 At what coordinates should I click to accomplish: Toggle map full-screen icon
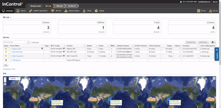214,78
